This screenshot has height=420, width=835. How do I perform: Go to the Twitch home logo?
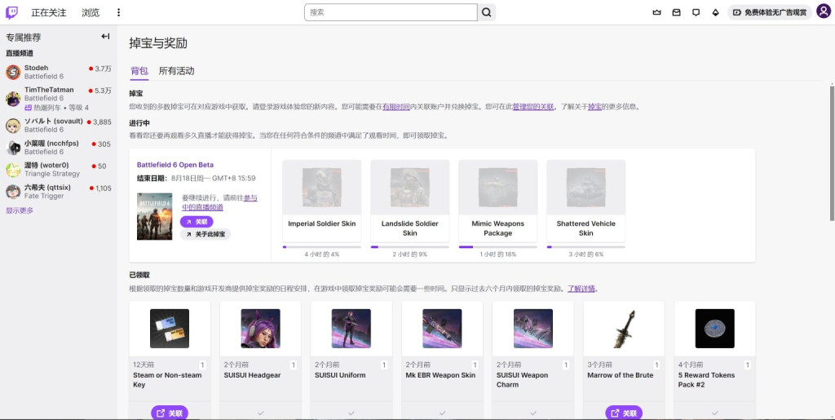pyautogui.click(x=11, y=12)
